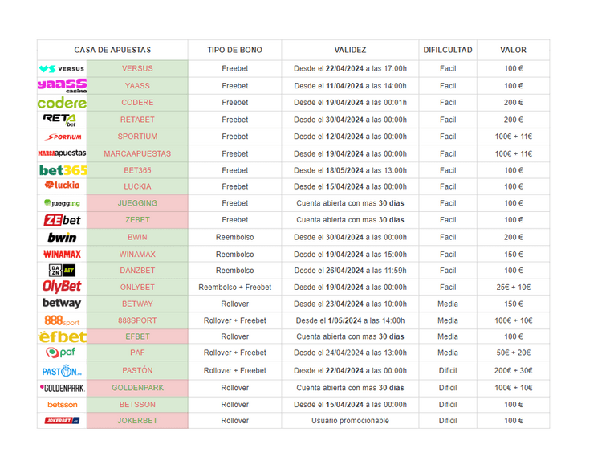Screen dimensions: 610x469
Task: Select 'Desde el 26/04/2024 a las 11:59h' cell
Action: point(350,271)
